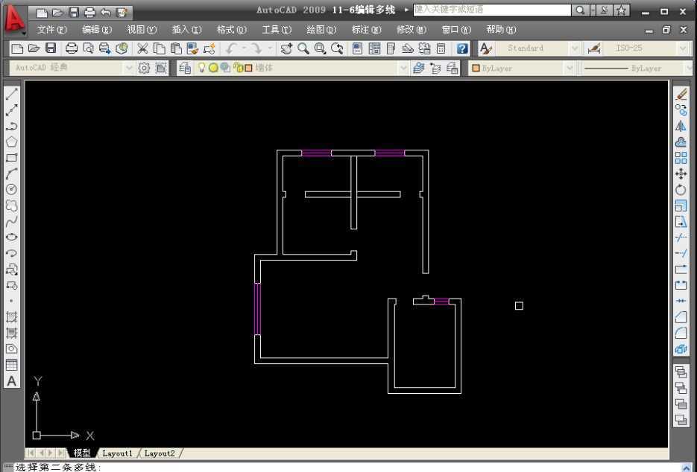Screen dimensions: 697x472
Task: Select the Erase modify tool
Action: pyautogui.click(x=681, y=94)
